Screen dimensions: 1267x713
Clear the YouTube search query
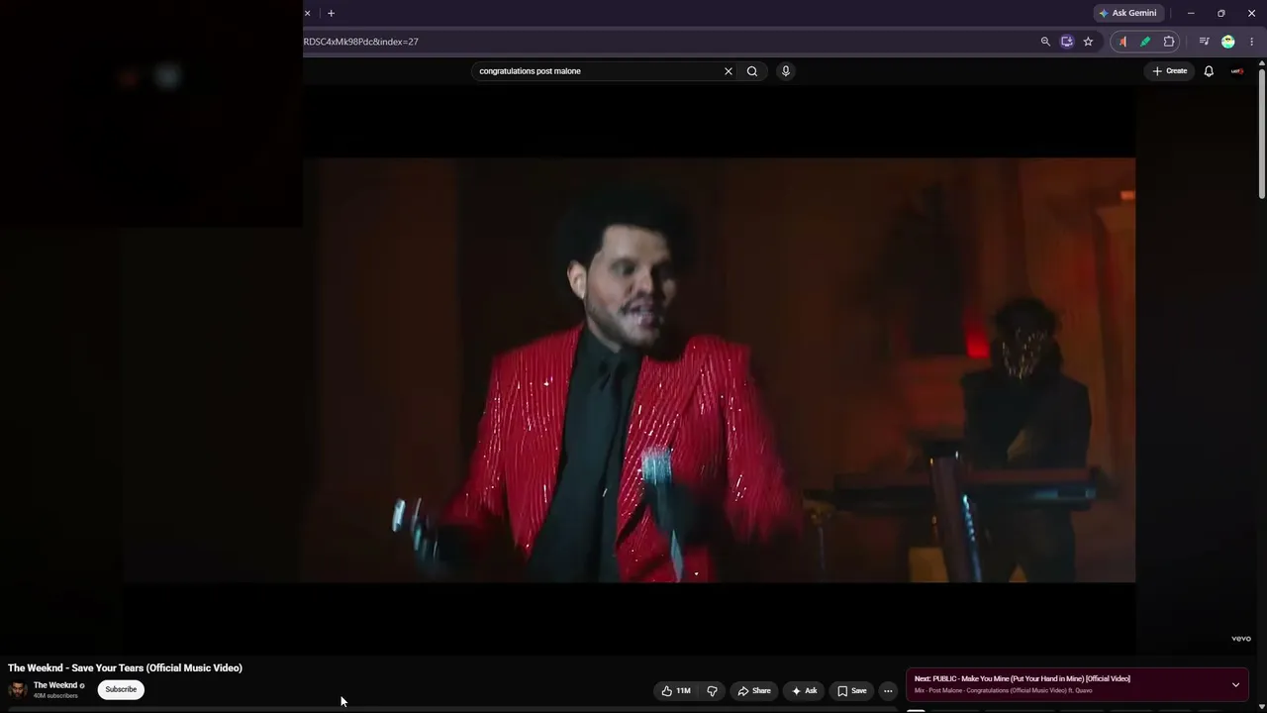729,71
